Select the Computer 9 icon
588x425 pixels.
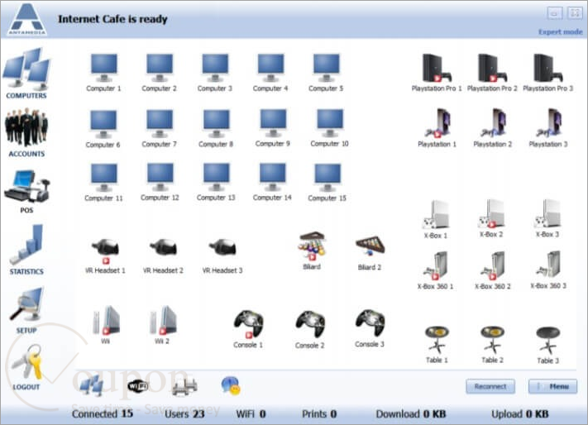[273, 123]
